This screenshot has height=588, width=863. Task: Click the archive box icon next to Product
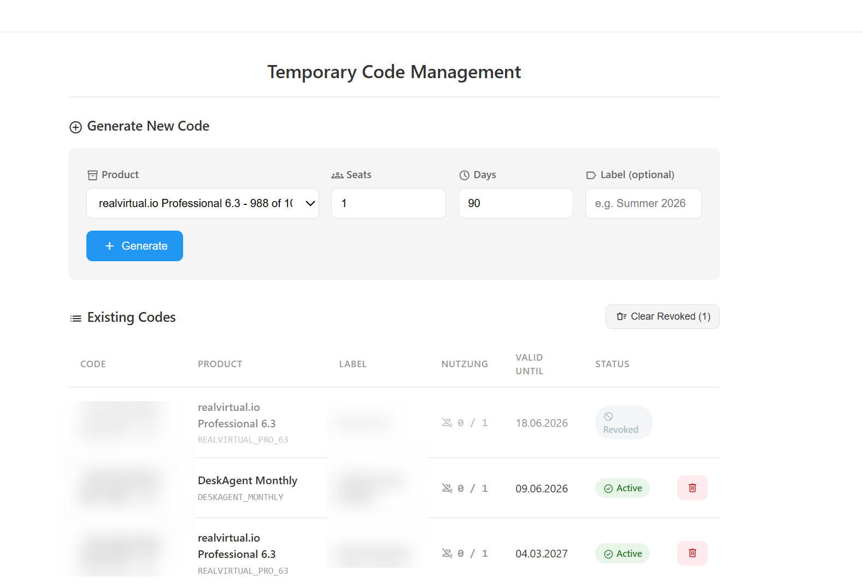pyautogui.click(x=93, y=175)
